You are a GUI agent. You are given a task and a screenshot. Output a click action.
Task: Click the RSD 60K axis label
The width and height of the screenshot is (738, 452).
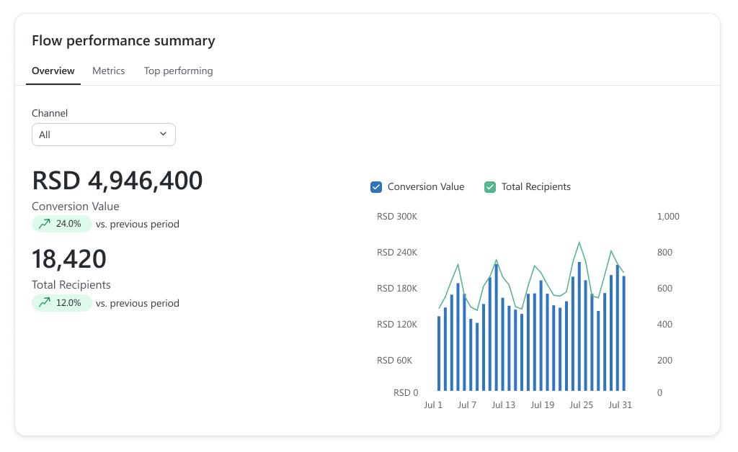click(394, 361)
